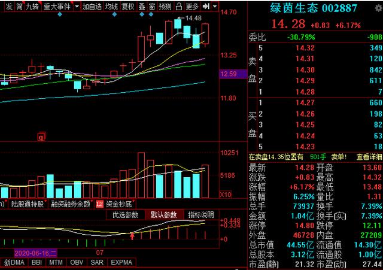
Task: Click the 叠 overlay toolbar button
Action: (x=142, y=7)
